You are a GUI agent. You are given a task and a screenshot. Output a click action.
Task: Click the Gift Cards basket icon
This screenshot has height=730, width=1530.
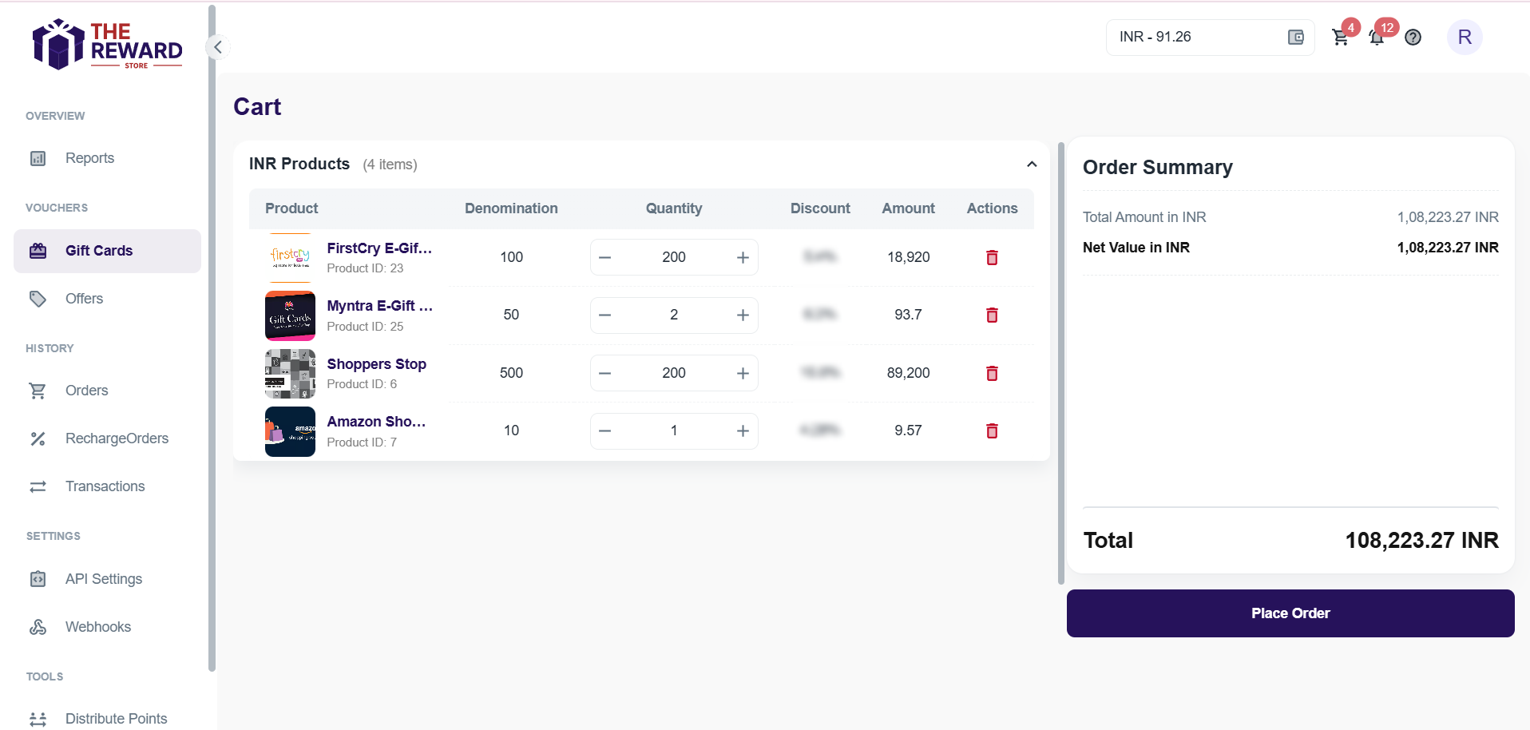click(38, 251)
